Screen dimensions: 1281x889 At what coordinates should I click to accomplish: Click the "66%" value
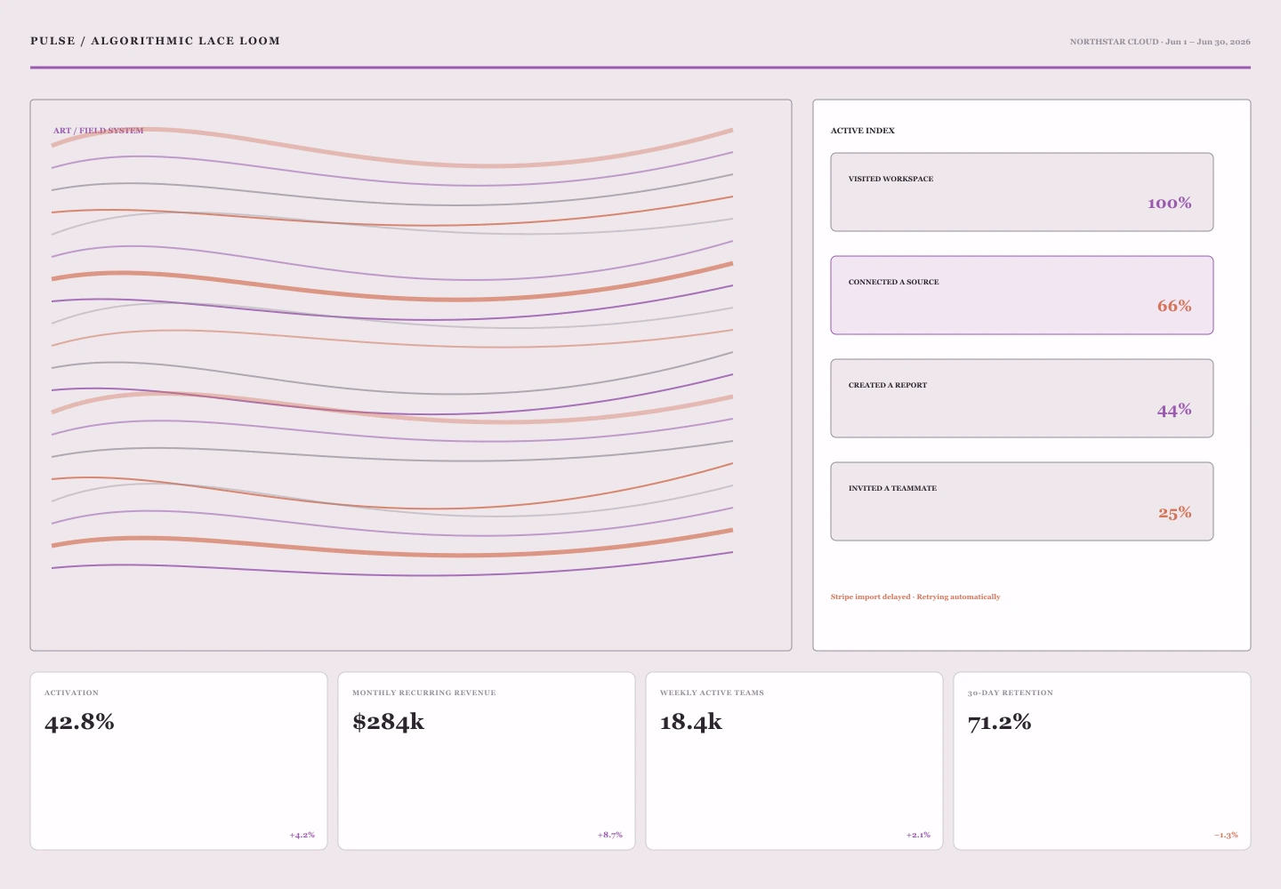coord(1174,306)
